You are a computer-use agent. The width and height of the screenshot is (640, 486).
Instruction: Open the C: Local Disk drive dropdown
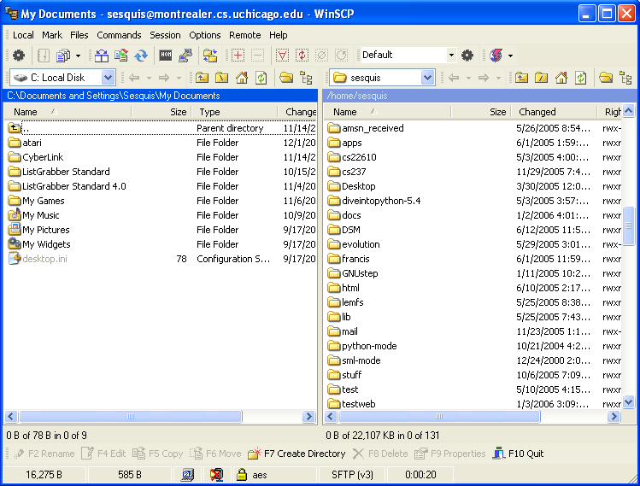108,78
